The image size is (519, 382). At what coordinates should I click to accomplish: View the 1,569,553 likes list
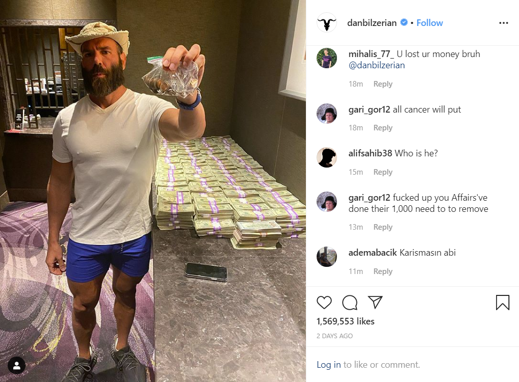(x=346, y=321)
